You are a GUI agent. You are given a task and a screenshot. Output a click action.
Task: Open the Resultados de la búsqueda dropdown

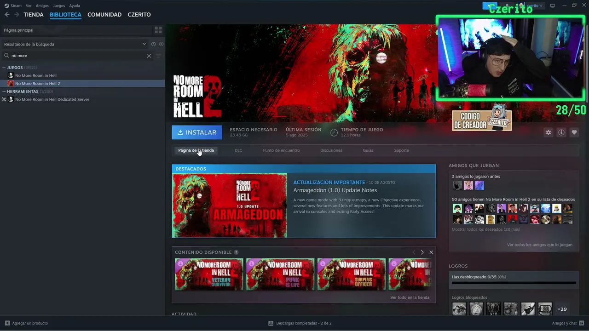pyautogui.click(x=75, y=44)
